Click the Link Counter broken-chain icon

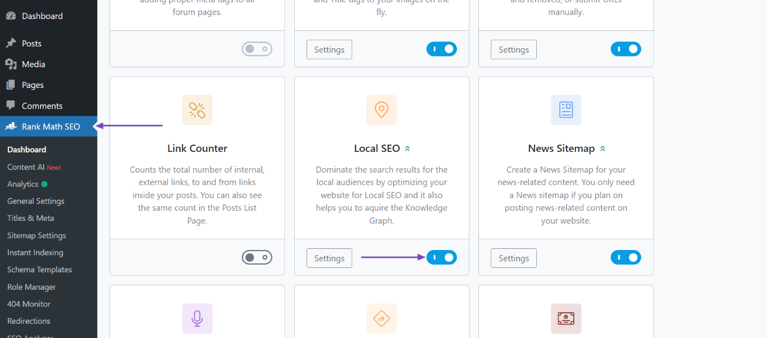(197, 110)
